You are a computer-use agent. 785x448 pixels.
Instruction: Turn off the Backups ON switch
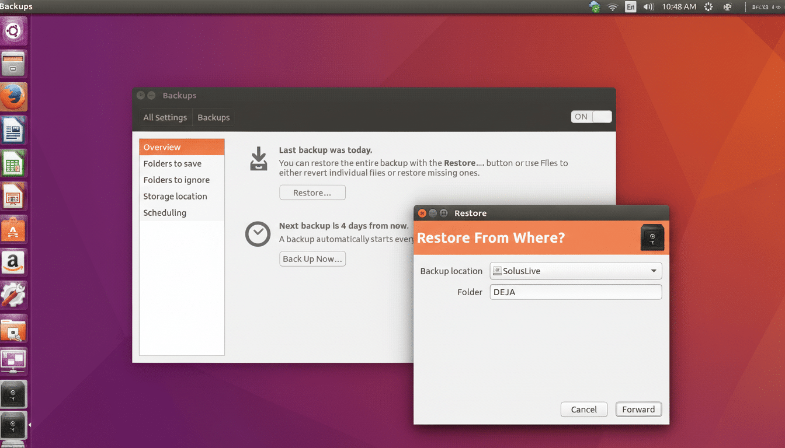tap(591, 117)
